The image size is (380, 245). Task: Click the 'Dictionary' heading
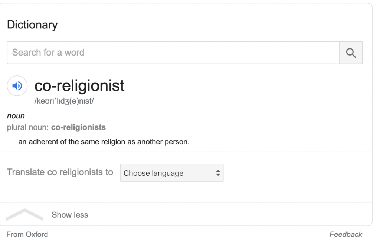point(32,25)
